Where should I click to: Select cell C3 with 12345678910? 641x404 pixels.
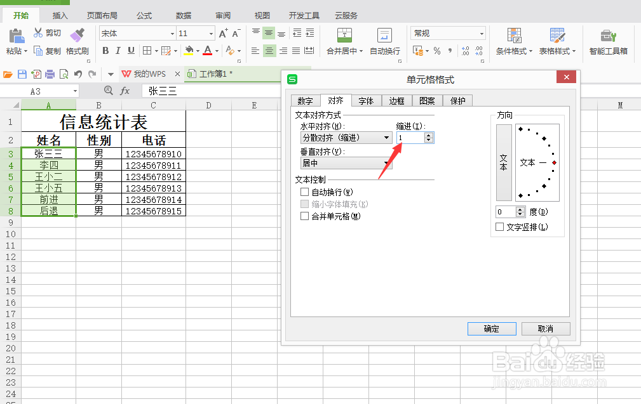[x=154, y=154]
